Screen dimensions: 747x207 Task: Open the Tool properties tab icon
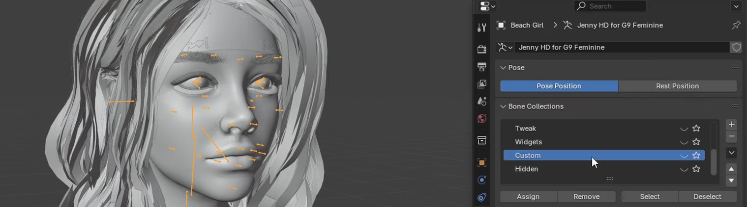click(482, 27)
